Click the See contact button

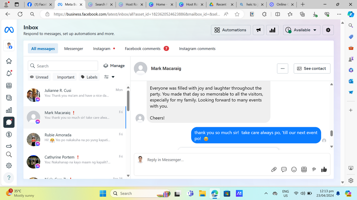pos(311,69)
